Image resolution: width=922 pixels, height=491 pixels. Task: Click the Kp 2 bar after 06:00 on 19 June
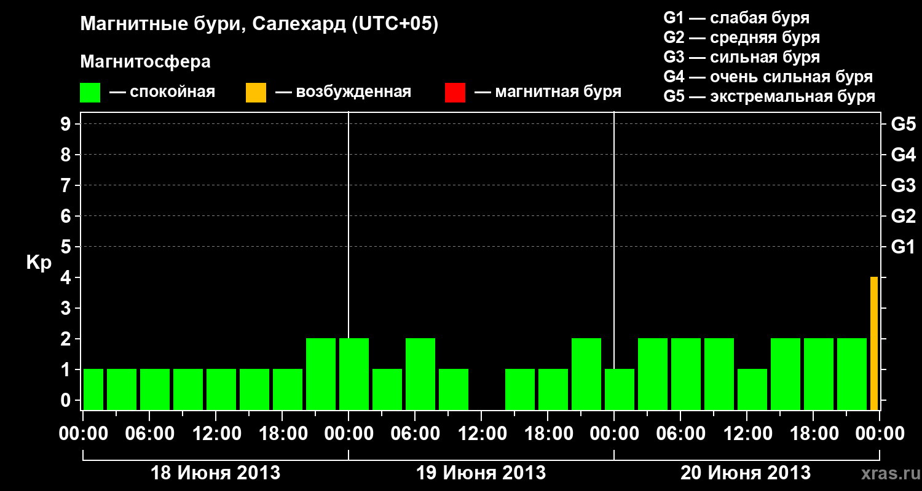pyautogui.click(x=420, y=374)
